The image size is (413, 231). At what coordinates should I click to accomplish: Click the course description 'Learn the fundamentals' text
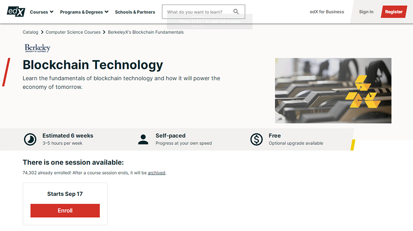[x=121, y=83]
